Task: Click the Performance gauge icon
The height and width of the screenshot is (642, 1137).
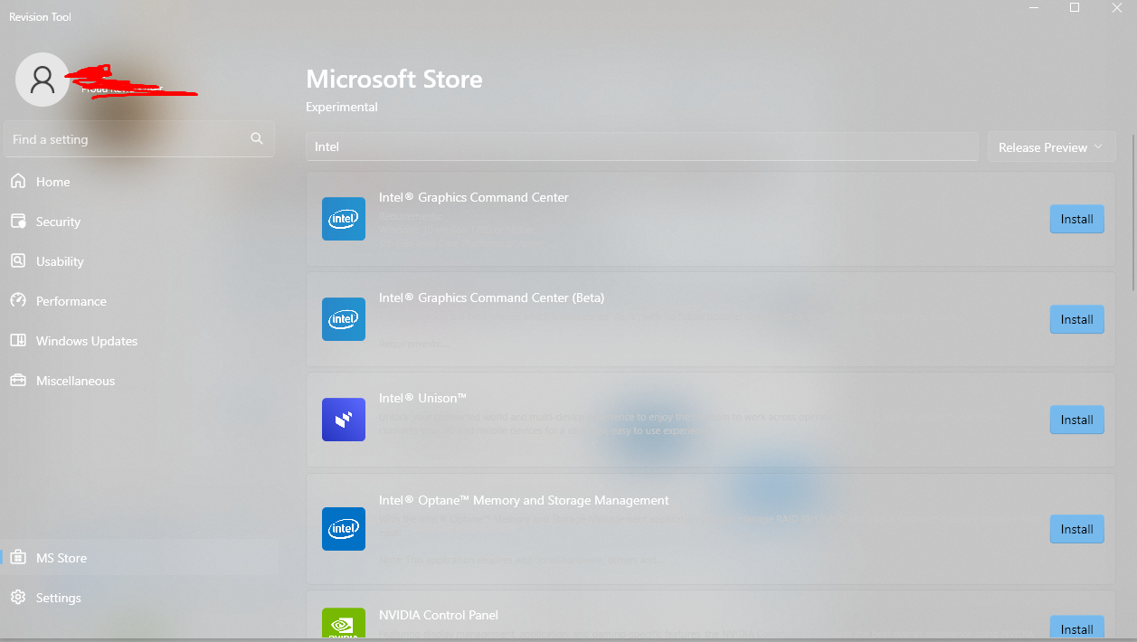Action: [x=18, y=300]
